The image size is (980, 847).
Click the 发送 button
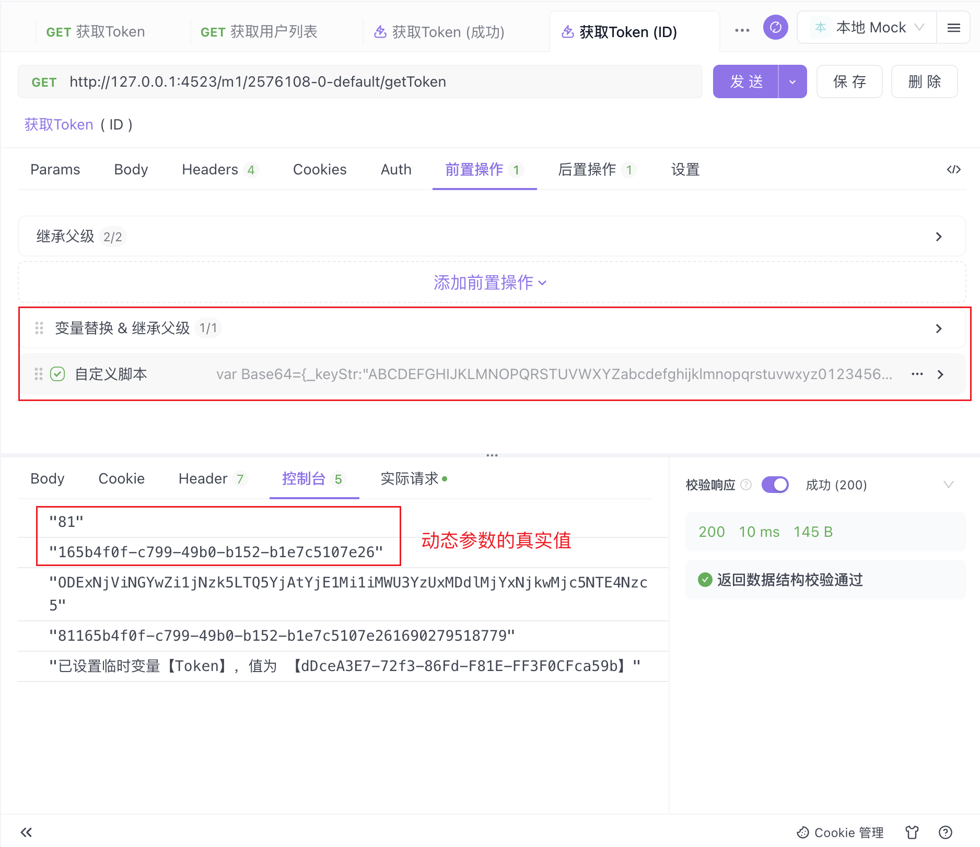[x=746, y=81]
